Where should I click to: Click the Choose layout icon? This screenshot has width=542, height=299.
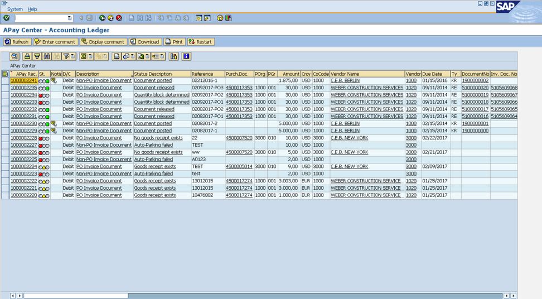click(156, 56)
